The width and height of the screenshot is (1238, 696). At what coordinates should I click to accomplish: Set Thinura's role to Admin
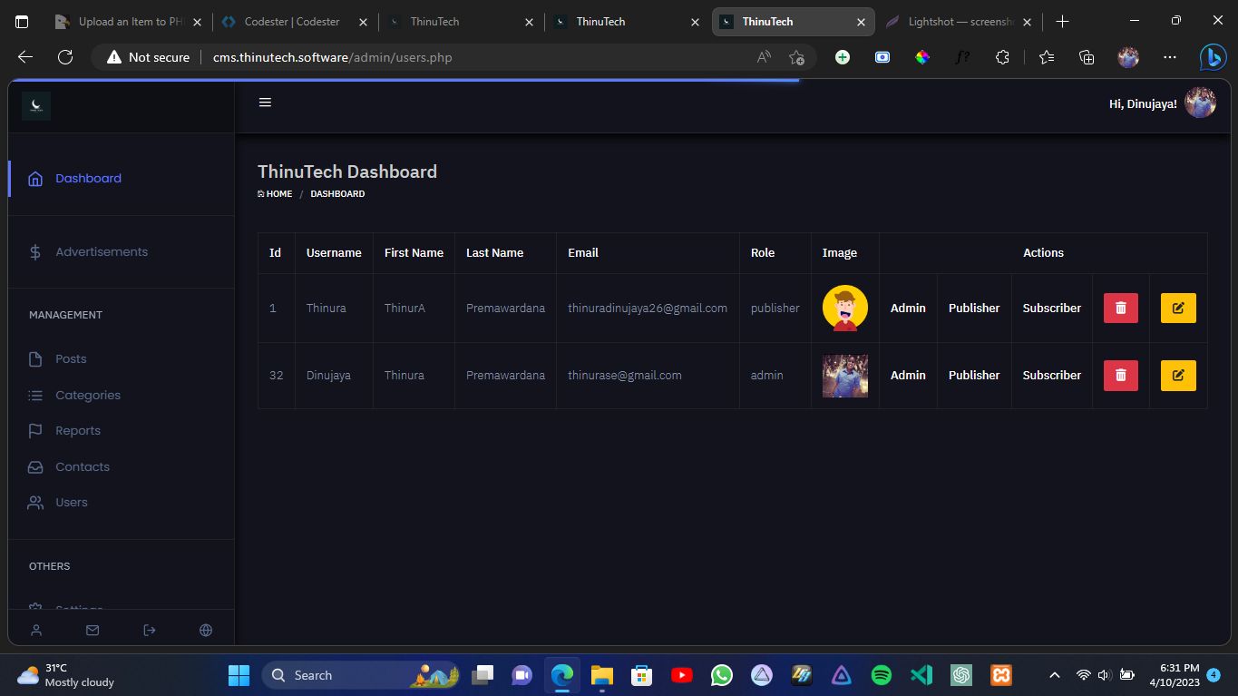point(908,309)
